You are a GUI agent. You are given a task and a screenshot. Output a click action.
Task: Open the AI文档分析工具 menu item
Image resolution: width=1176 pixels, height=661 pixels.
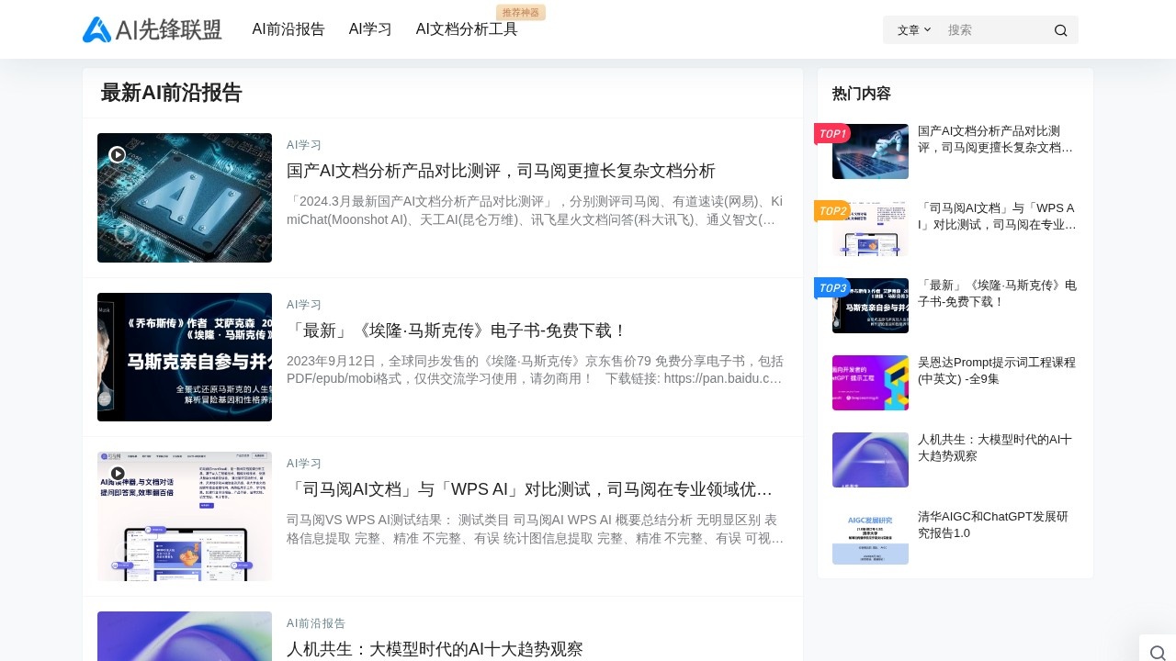pos(467,29)
